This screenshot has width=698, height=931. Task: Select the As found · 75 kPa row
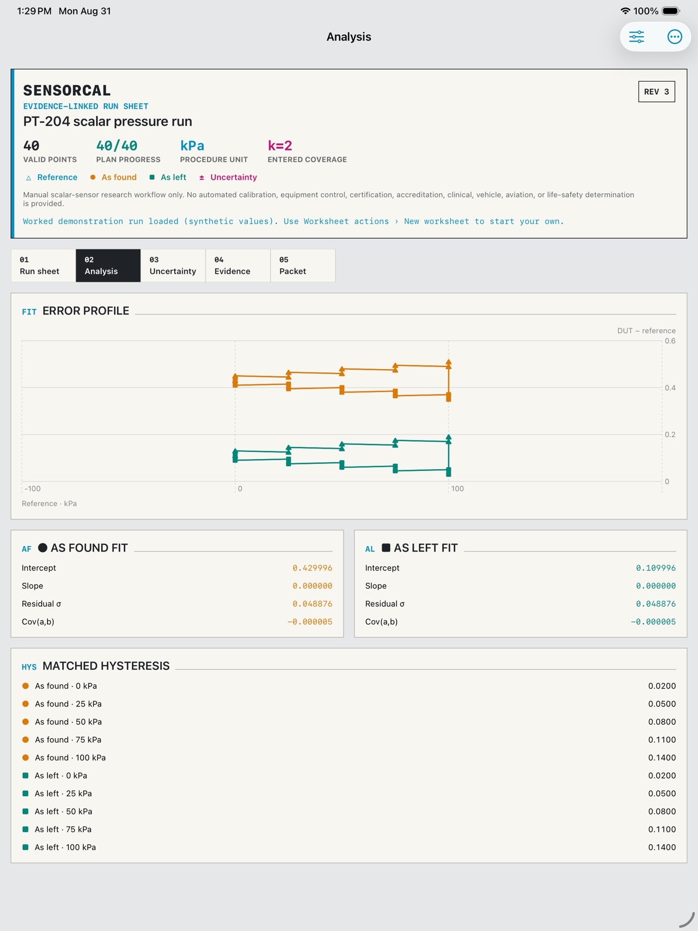coord(349,739)
